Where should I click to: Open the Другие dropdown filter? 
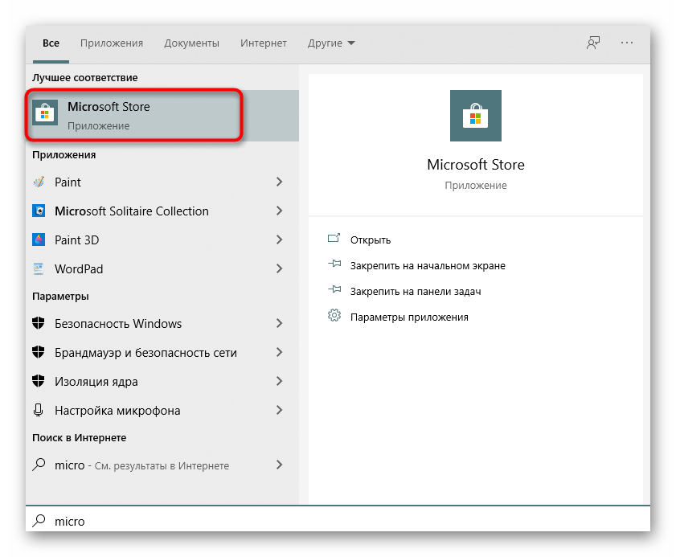click(x=331, y=43)
